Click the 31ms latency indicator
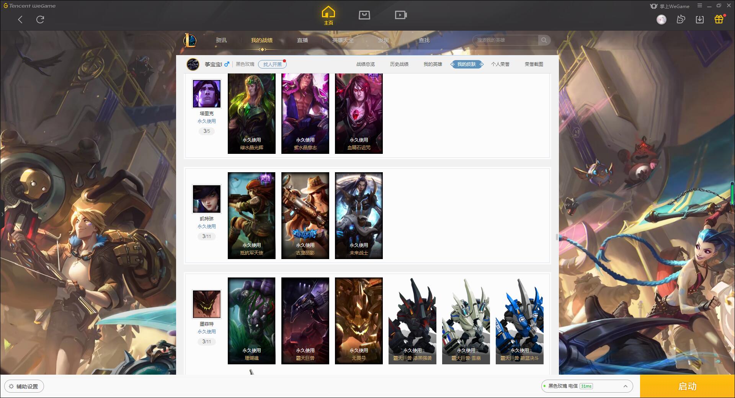The width and height of the screenshot is (735, 398). [586, 386]
